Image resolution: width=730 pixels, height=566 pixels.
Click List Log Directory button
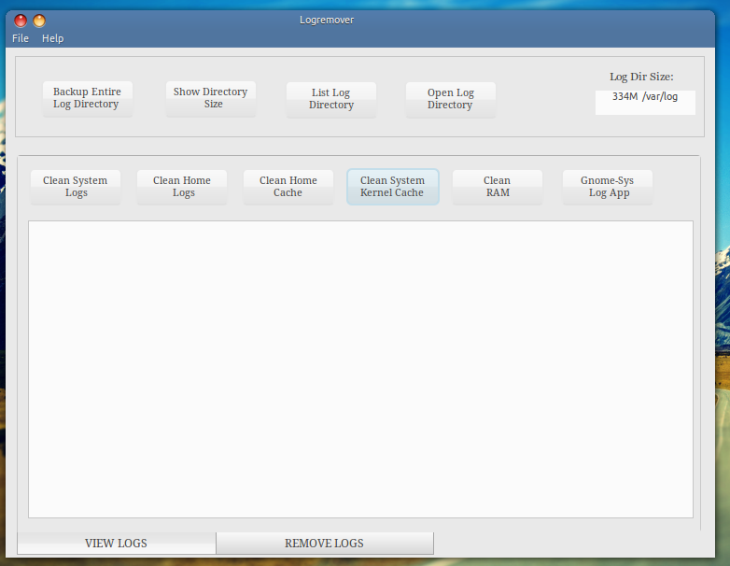tap(331, 99)
